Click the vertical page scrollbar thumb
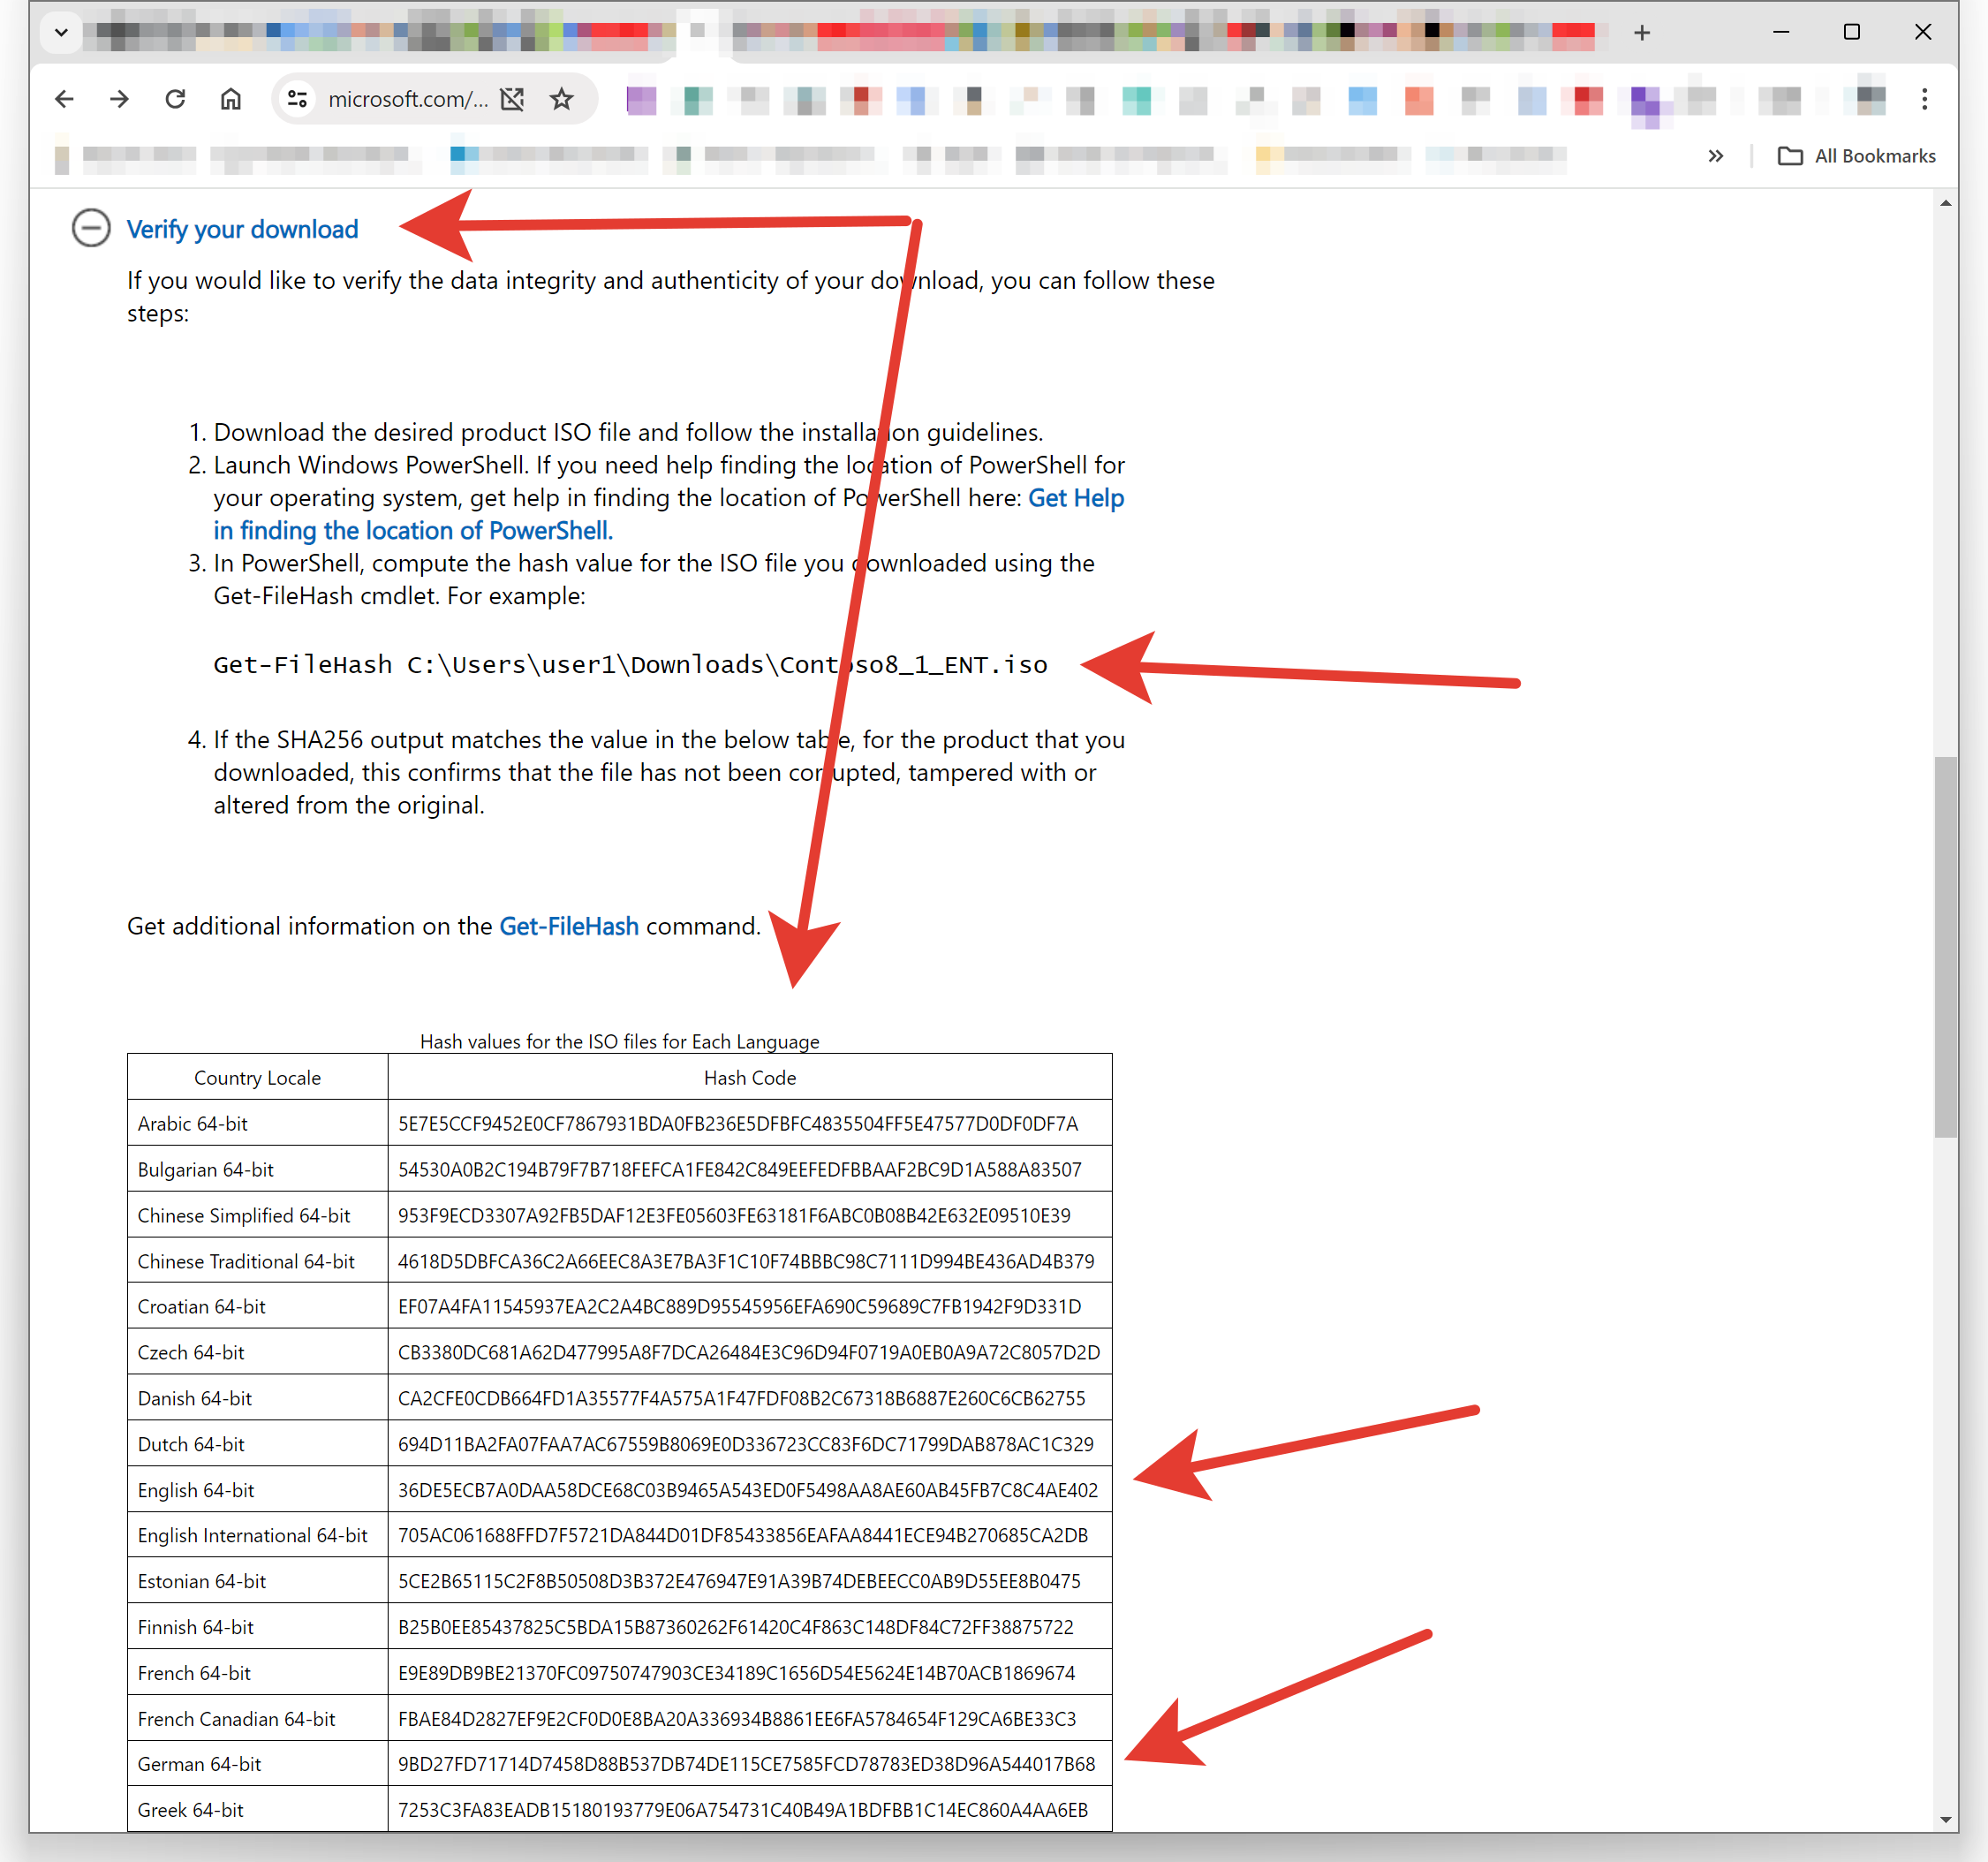This screenshot has height=1862, width=1988. 1944,946
